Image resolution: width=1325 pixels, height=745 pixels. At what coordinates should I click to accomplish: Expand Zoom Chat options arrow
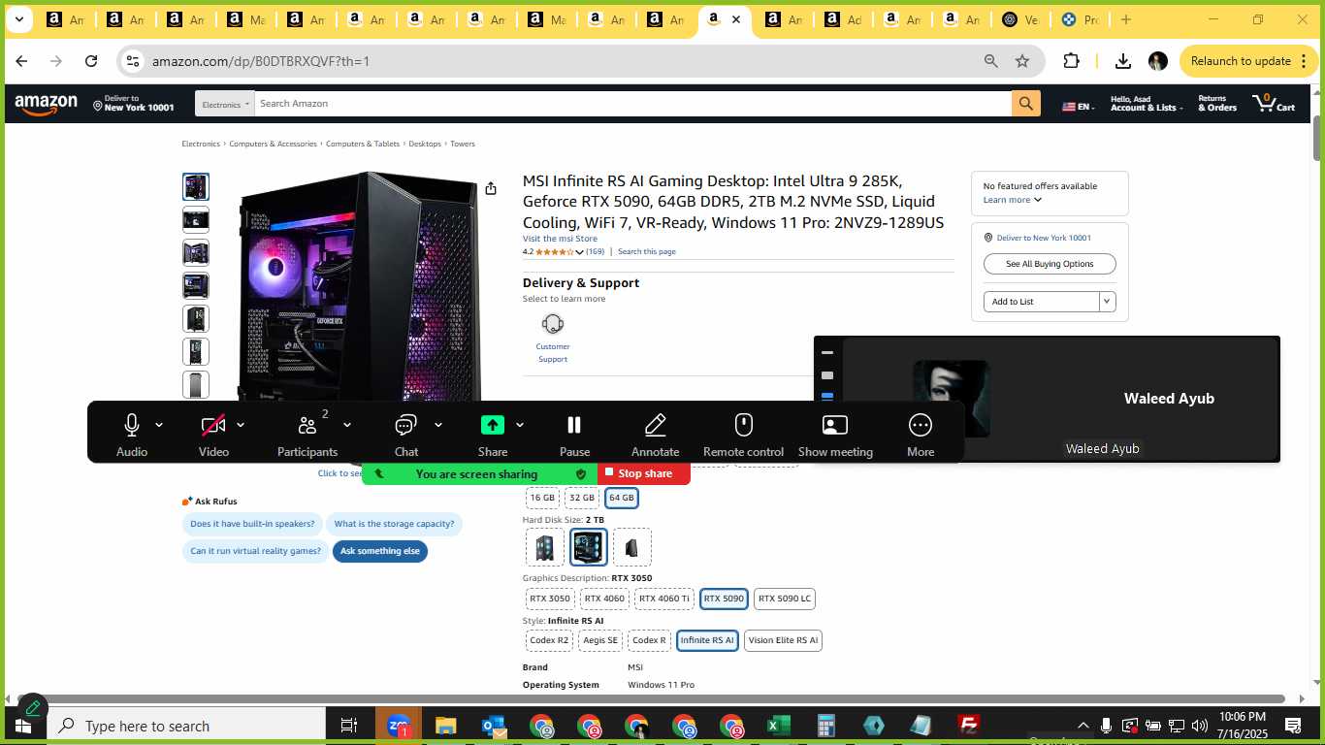click(437, 425)
